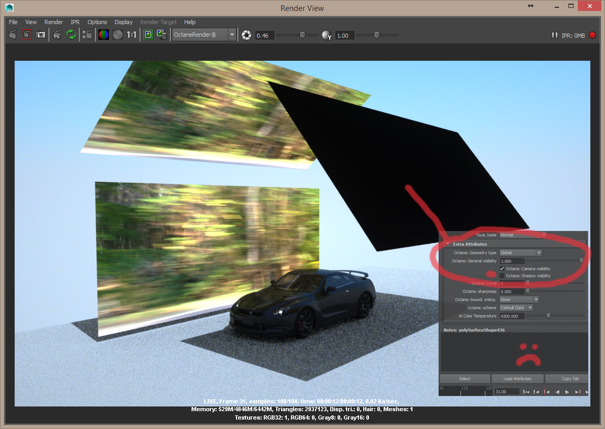605x429 pixels.
Task: Open Octane: bound. interp. dropdown
Action: click(519, 300)
